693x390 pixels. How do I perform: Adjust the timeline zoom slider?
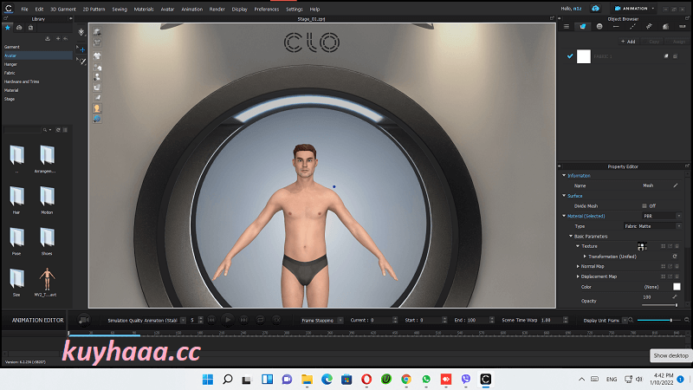[658, 320]
